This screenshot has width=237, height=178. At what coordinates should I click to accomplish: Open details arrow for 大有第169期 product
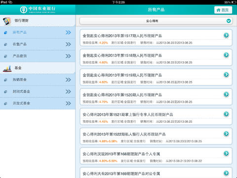(x=226, y=173)
